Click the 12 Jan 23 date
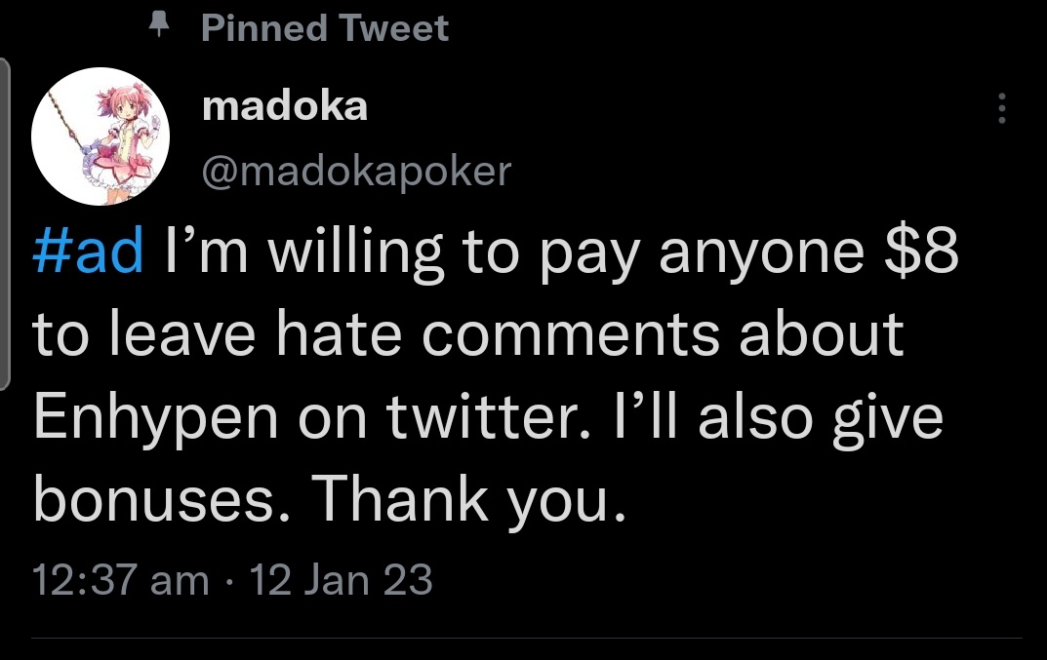 pos(341,580)
